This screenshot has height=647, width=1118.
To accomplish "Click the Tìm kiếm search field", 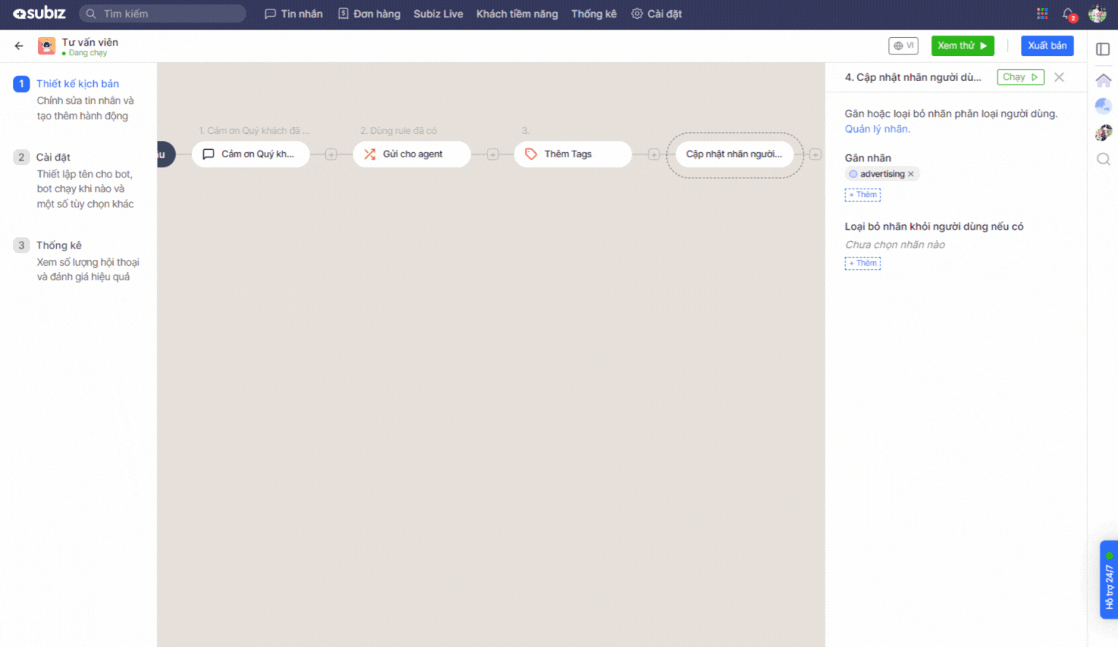I will (163, 14).
